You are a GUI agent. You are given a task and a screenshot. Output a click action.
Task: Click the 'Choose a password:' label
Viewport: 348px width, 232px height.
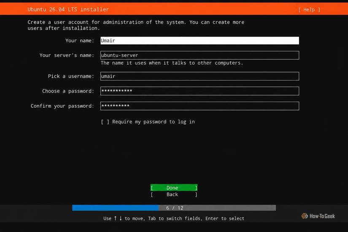[68, 91]
